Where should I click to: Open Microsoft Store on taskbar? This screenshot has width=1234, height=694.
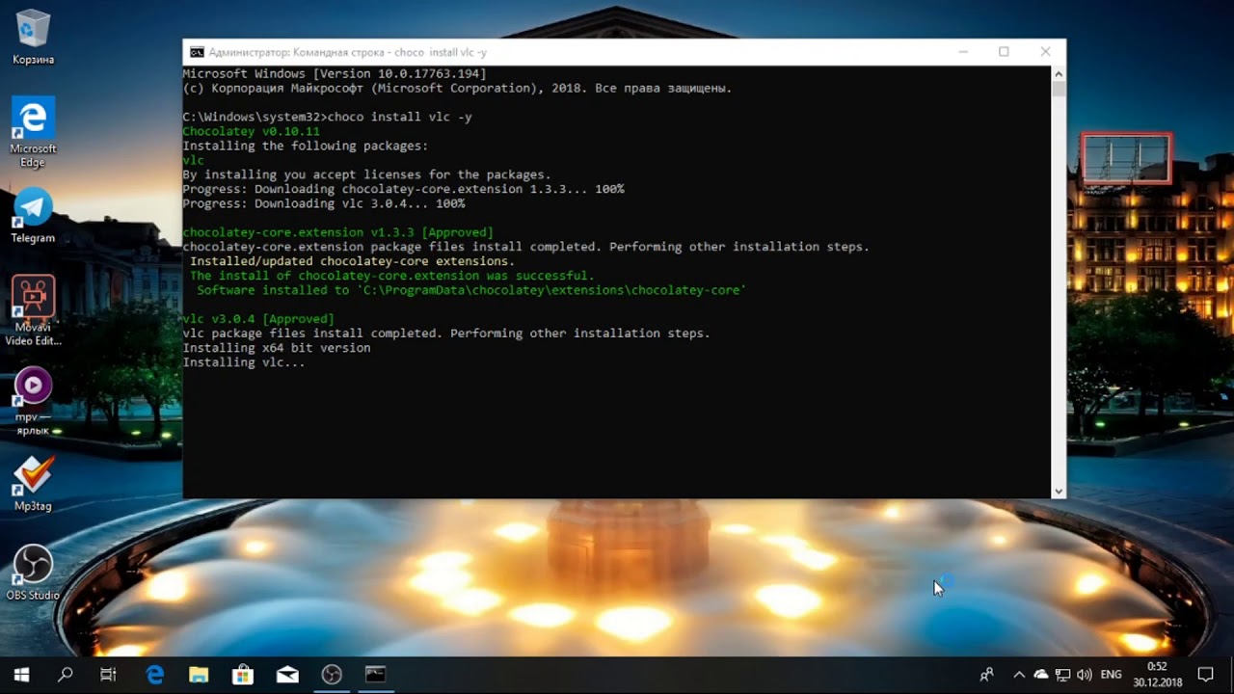click(243, 675)
